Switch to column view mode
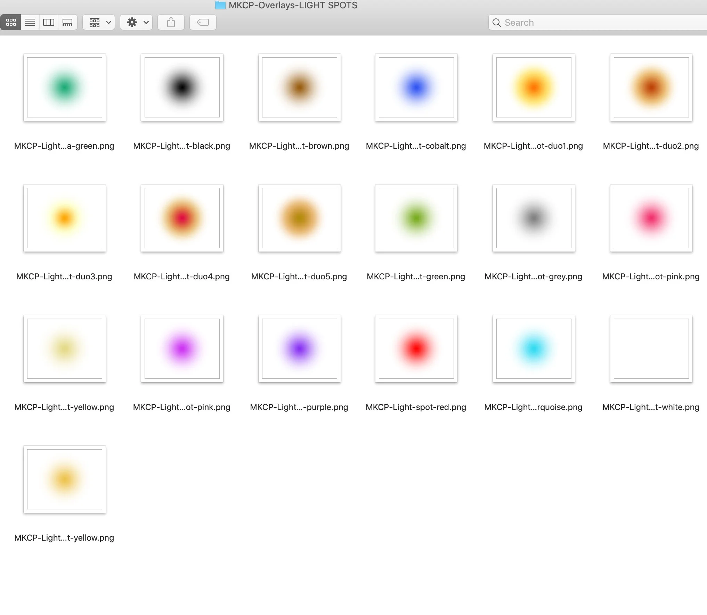Screen dimensions: 707x615 click(49, 23)
